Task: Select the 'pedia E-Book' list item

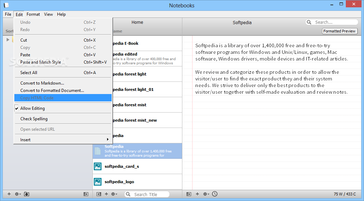Action: pyautogui.click(x=147, y=43)
